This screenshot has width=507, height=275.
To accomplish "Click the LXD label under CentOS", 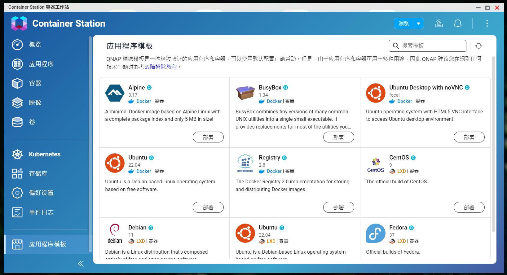I will click(x=402, y=171).
